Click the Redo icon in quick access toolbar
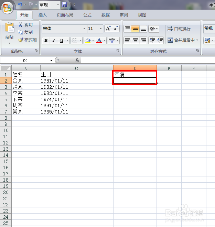 [x=31, y=4]
